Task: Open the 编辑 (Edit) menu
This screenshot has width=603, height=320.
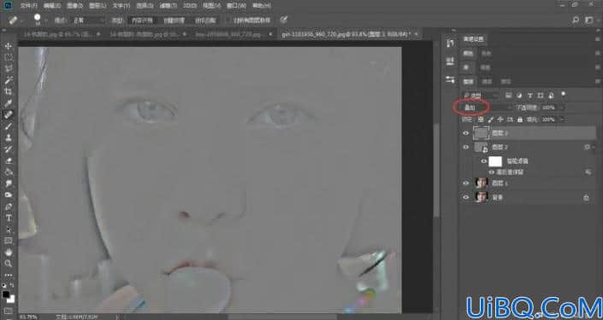Action: click(x=52, y=6)
